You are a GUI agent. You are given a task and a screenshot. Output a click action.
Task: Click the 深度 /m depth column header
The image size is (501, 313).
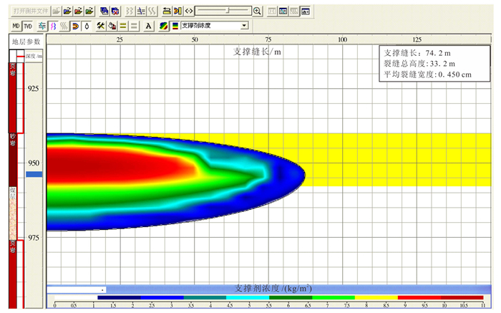click(34, 55)
